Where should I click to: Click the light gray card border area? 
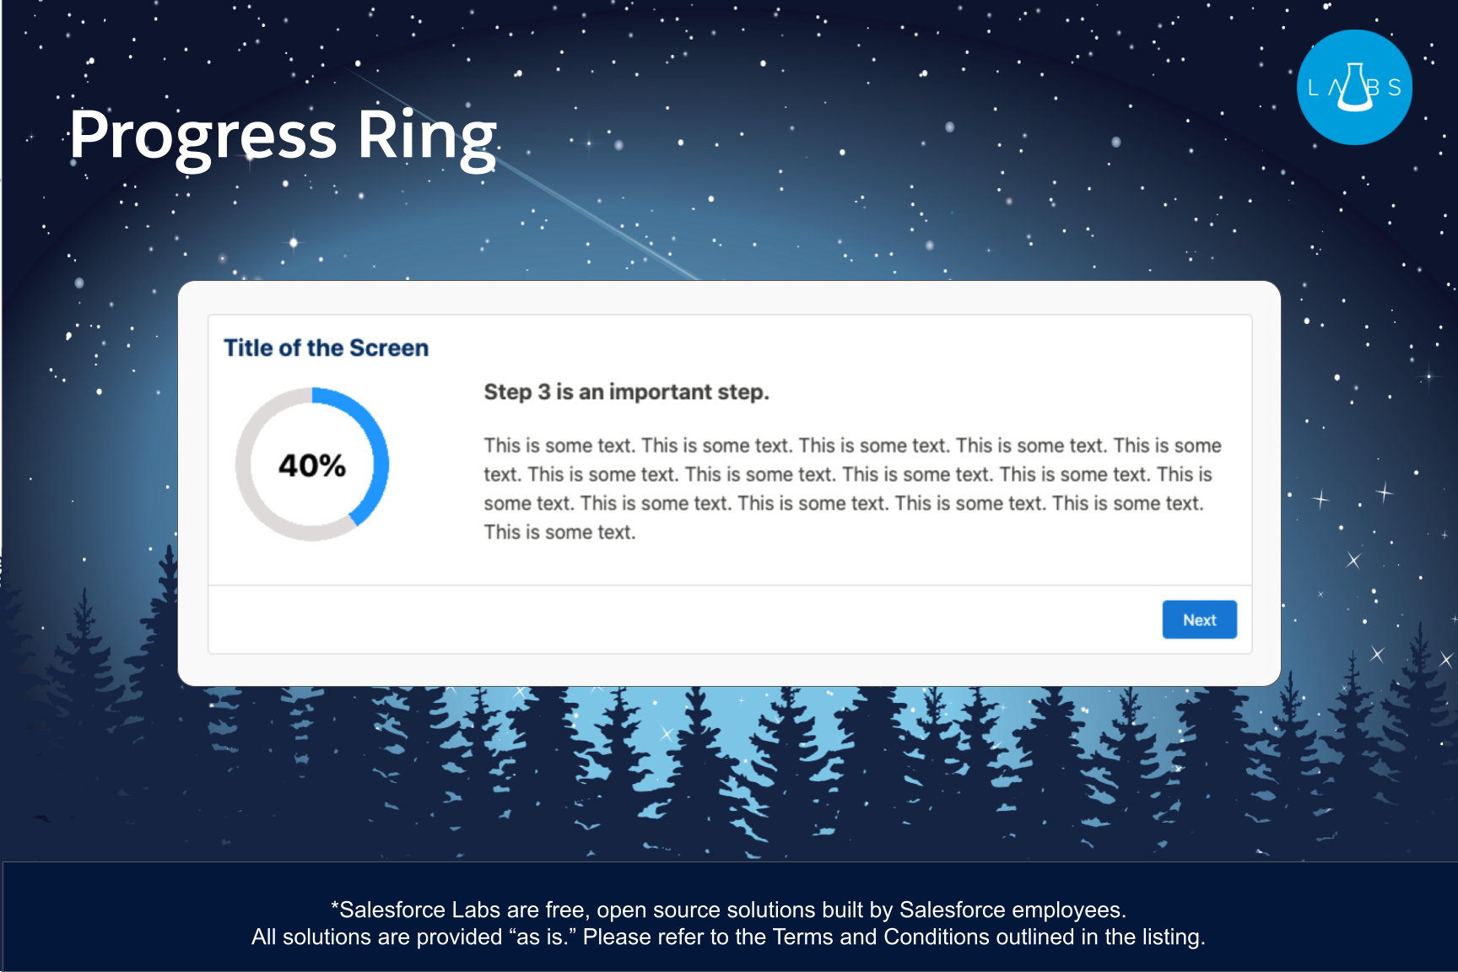(729, 298)
